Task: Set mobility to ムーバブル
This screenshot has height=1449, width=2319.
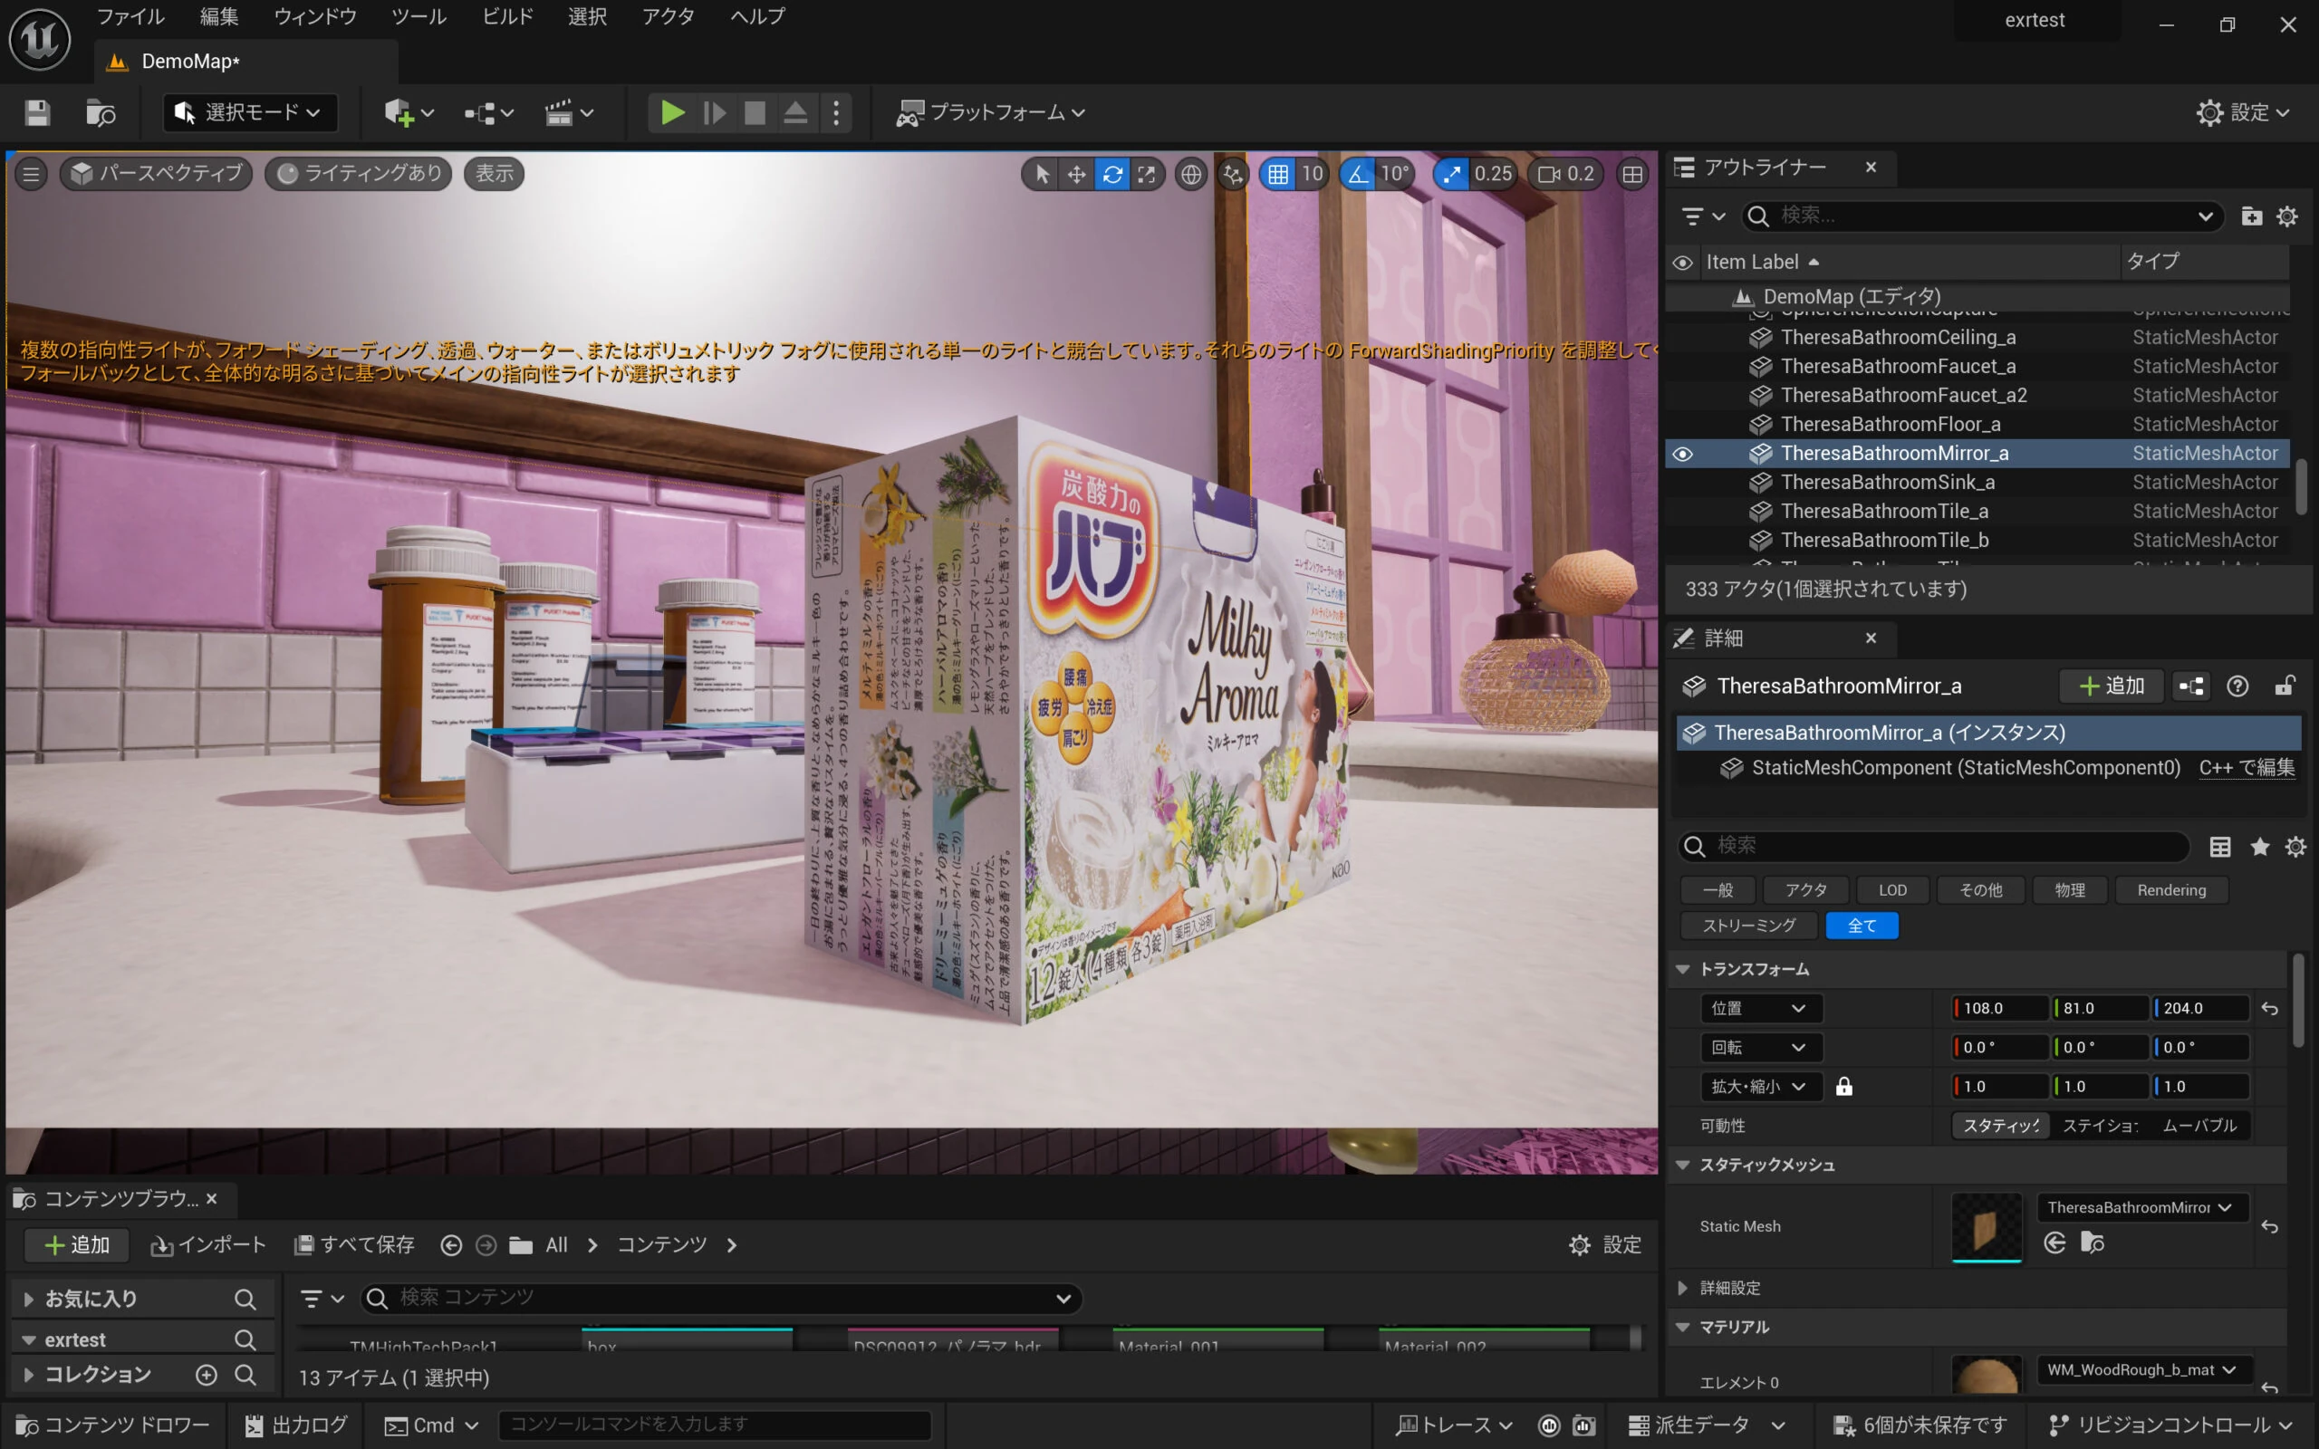Action: tap(2199, 1125)
